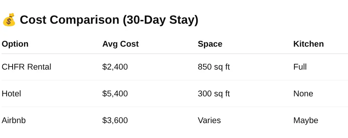Click the $2,400 cost cell
The width and height of the screenshot is (348, 138).
click(x=115, y=67)
